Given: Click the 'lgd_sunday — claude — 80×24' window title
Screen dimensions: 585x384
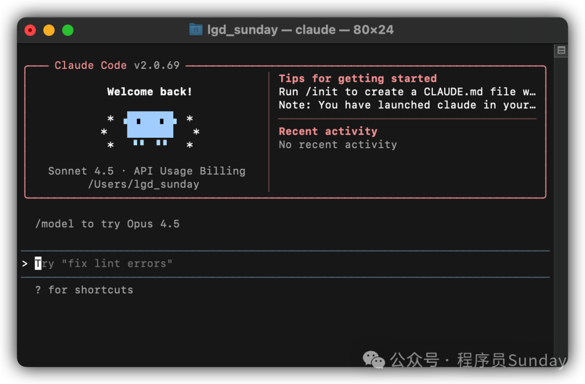Looking at the screenshot, I should pos(294,30).
